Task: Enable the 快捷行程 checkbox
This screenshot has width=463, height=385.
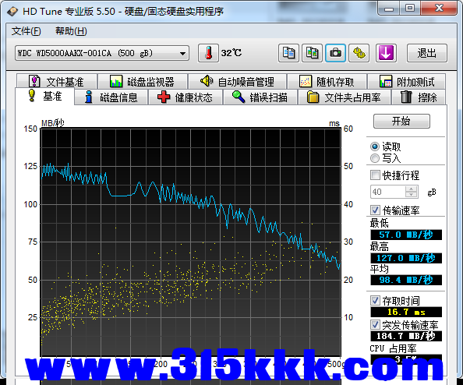Action: pos(375,175)
